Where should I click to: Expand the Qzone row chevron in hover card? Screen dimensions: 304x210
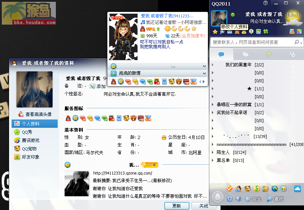click(204, 66)
